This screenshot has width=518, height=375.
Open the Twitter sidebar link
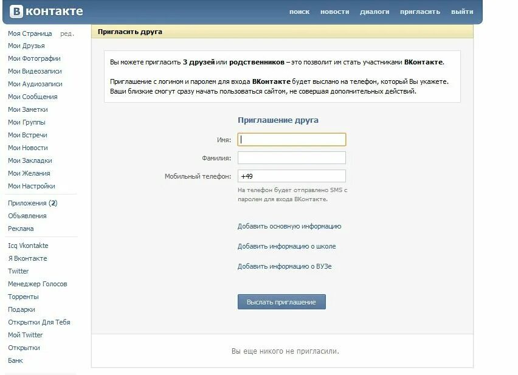18,271
